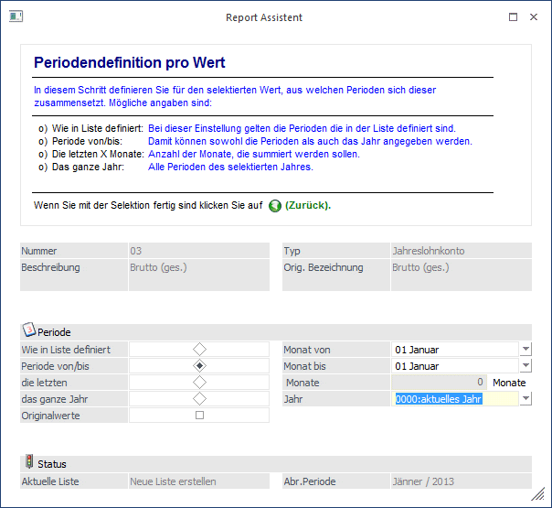This screenshot has height=508, width=552.
Task: Open the 'Monat bis' dropdown arrow
Action: click(525, 366)
